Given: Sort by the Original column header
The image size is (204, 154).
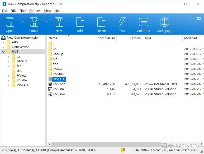Looking at the screenshot, I should click(130, 38).
